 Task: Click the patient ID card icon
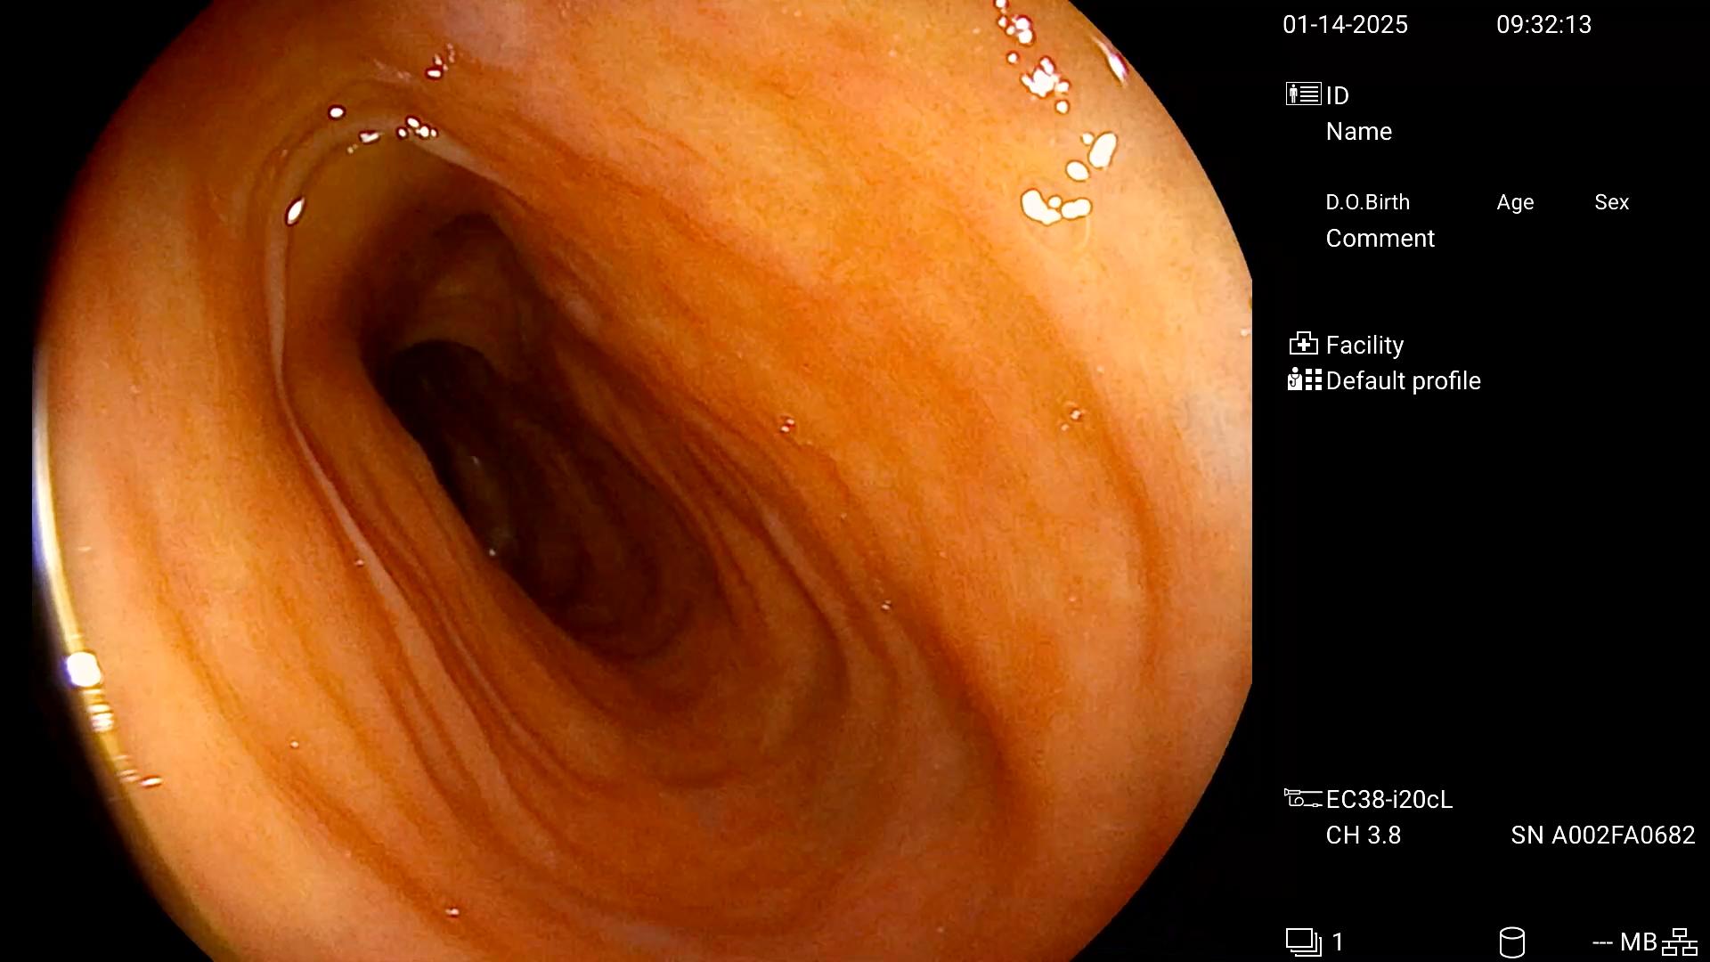tap(1303, 94)
